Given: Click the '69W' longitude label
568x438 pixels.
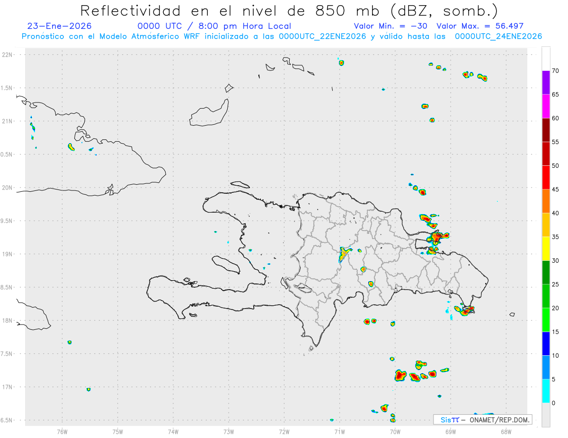Looking at the screenshot, I should pos(451,431).
